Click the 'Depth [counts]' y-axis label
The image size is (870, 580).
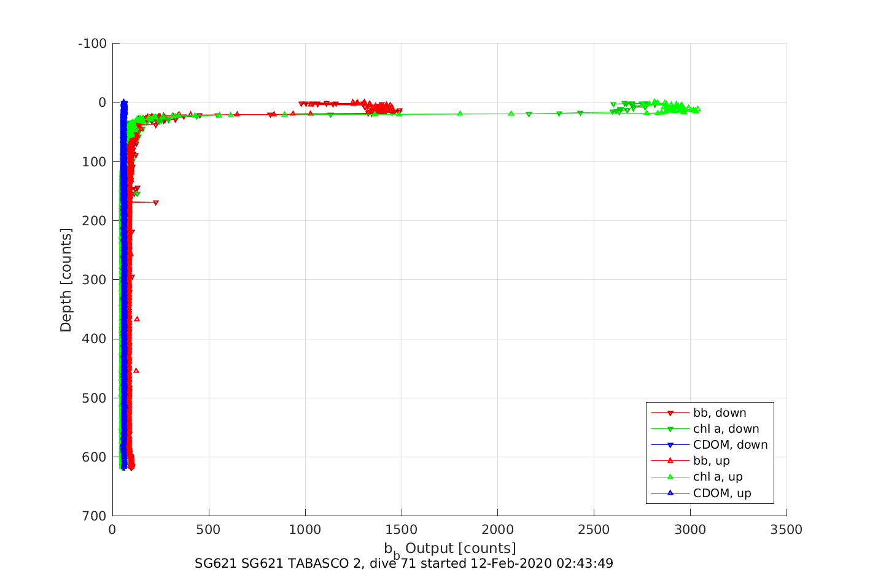point(66,280)
